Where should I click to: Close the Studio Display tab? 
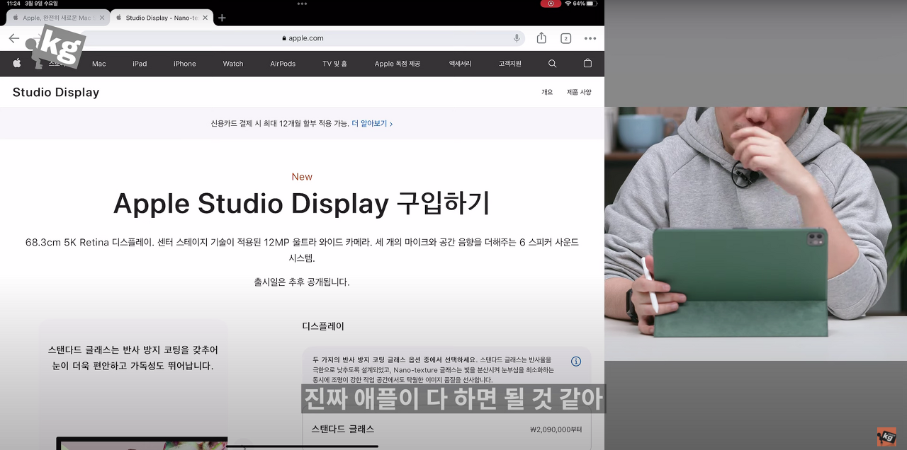coord(205,18)
